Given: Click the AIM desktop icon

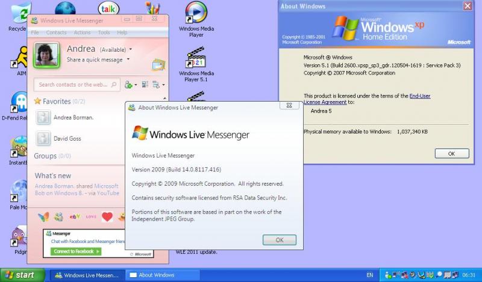Looking at the screenshot, I should pyautogui.click(x=19, y=61).
